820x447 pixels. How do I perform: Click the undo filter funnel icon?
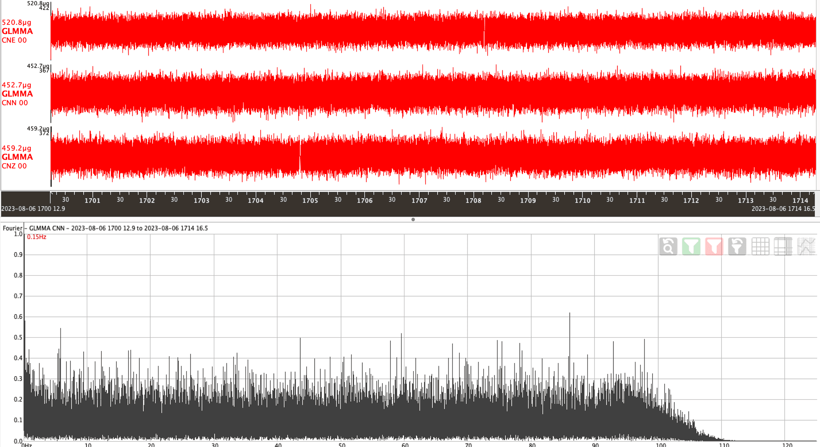tap(737, 247)
